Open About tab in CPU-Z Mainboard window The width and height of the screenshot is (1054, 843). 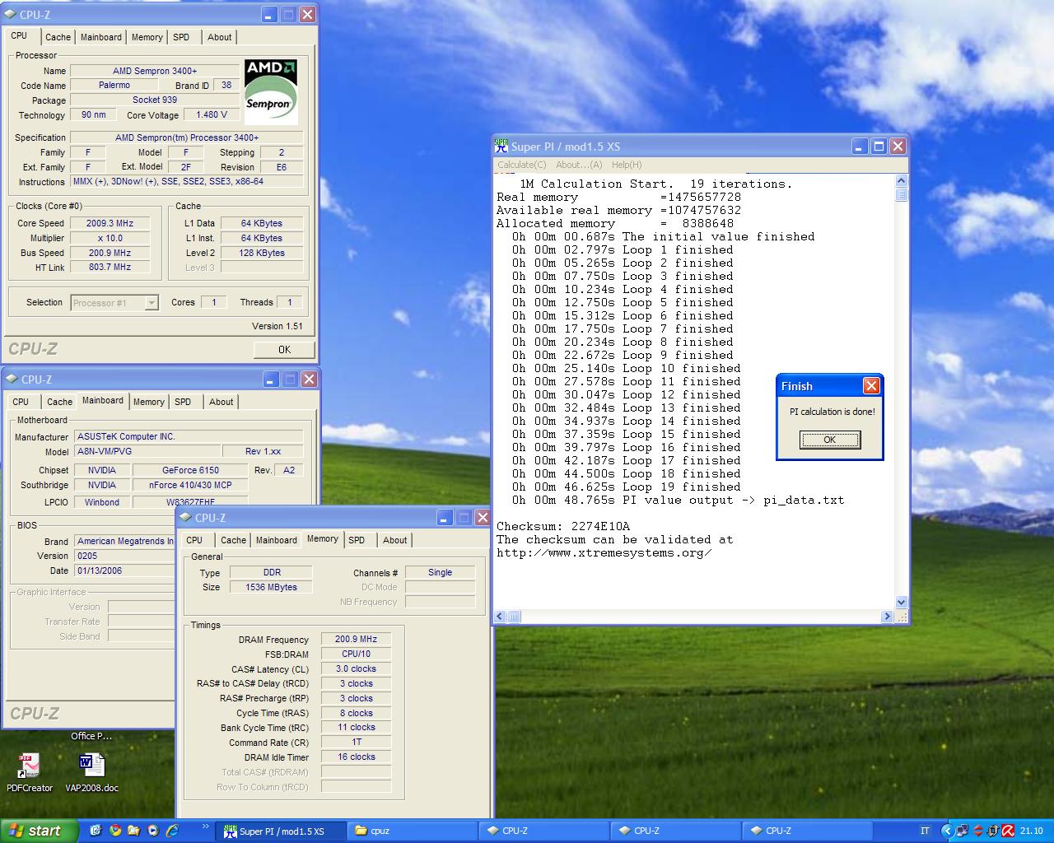point(221,402)
